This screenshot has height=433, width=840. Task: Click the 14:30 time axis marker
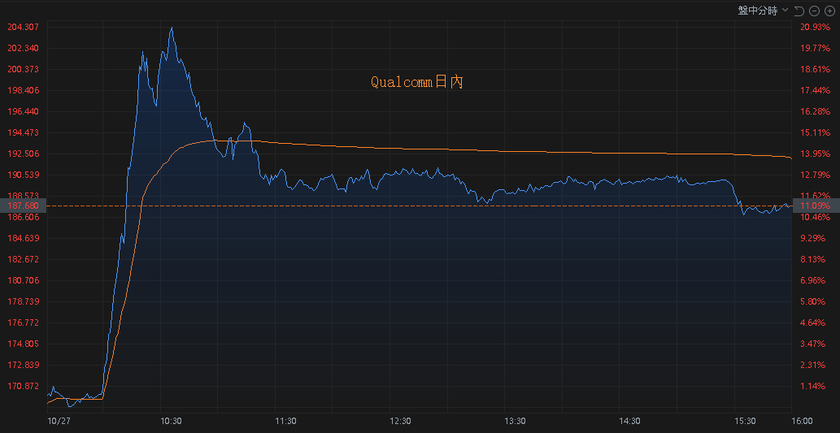[629, 421]
